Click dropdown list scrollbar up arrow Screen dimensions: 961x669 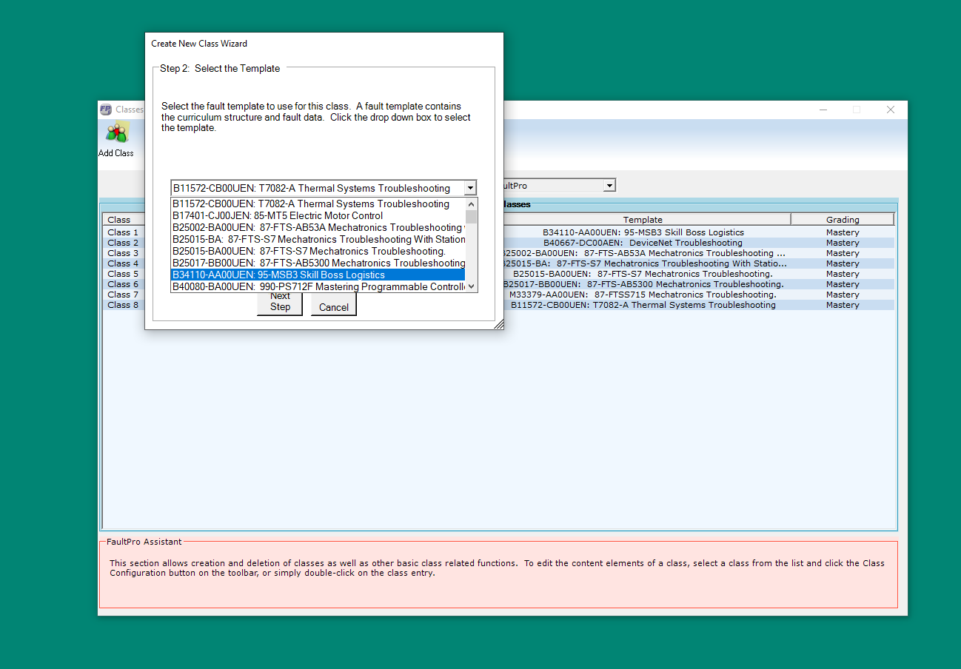471,204
